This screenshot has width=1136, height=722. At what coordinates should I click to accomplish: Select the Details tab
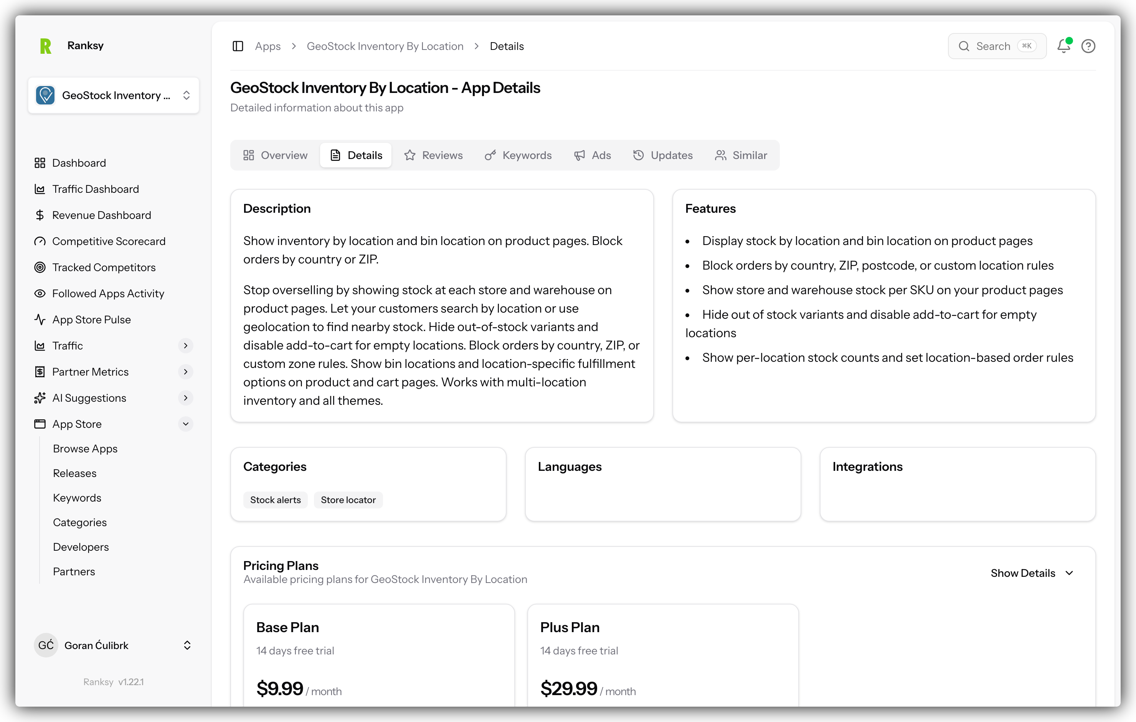point(356,156)
